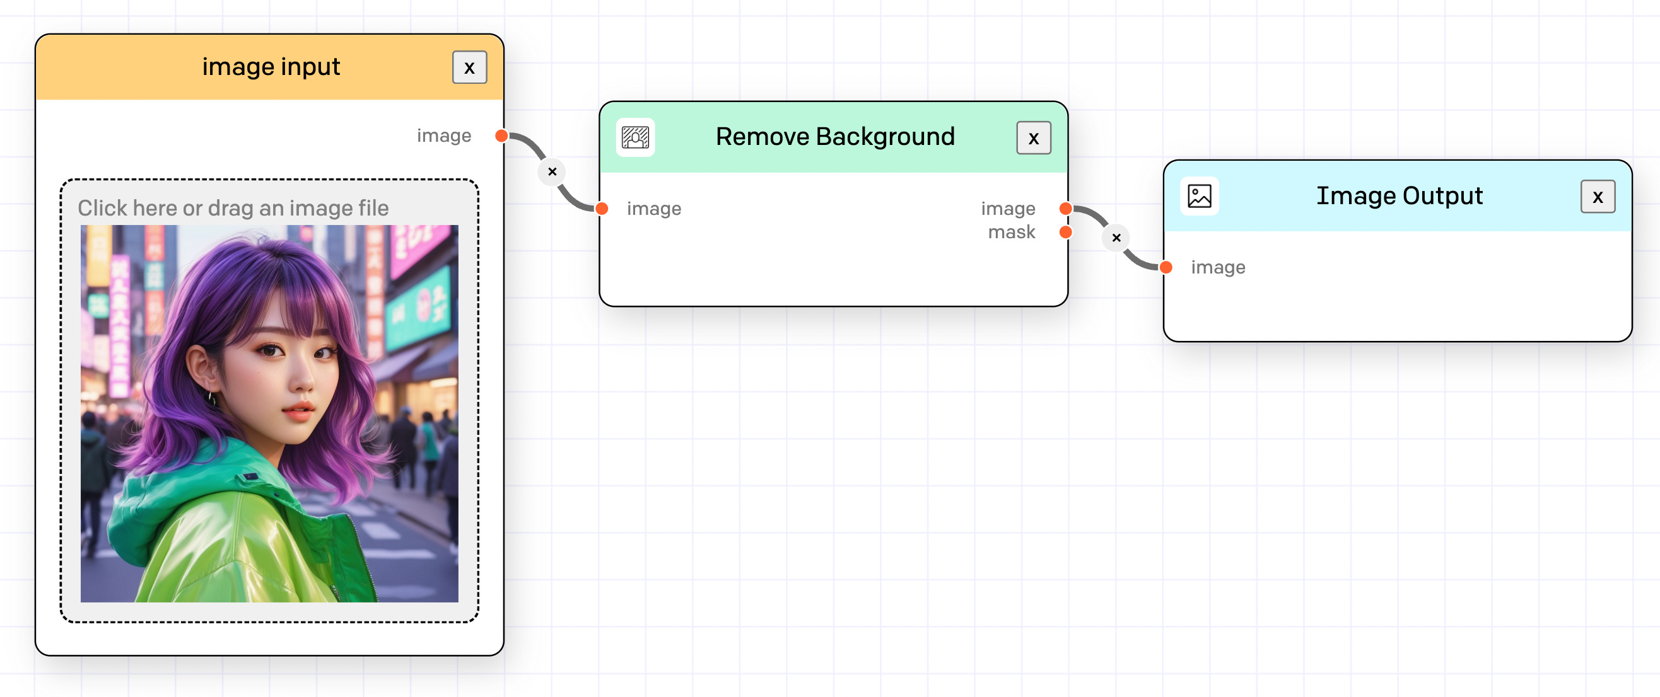Viewport: 1660px width, 697px height.
Task: Click the mask label in Remove Background
Action: 1011,232
